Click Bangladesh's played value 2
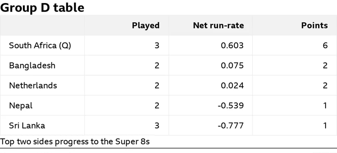Image resolution: width=337 pixels, height=153 pixels. tap(157, 65)
